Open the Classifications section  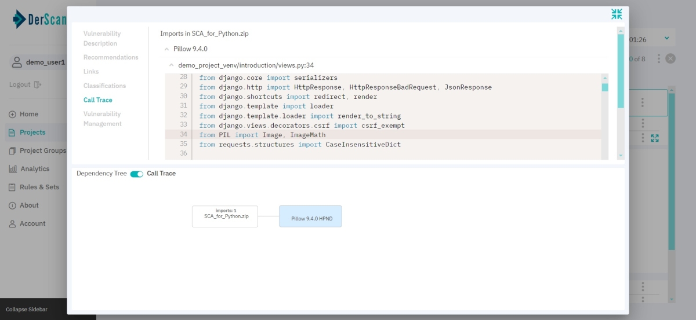104,86
